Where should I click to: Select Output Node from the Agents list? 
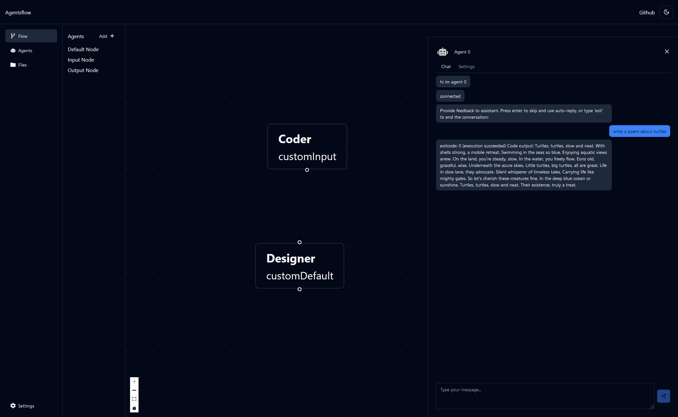tap(83, 70)
